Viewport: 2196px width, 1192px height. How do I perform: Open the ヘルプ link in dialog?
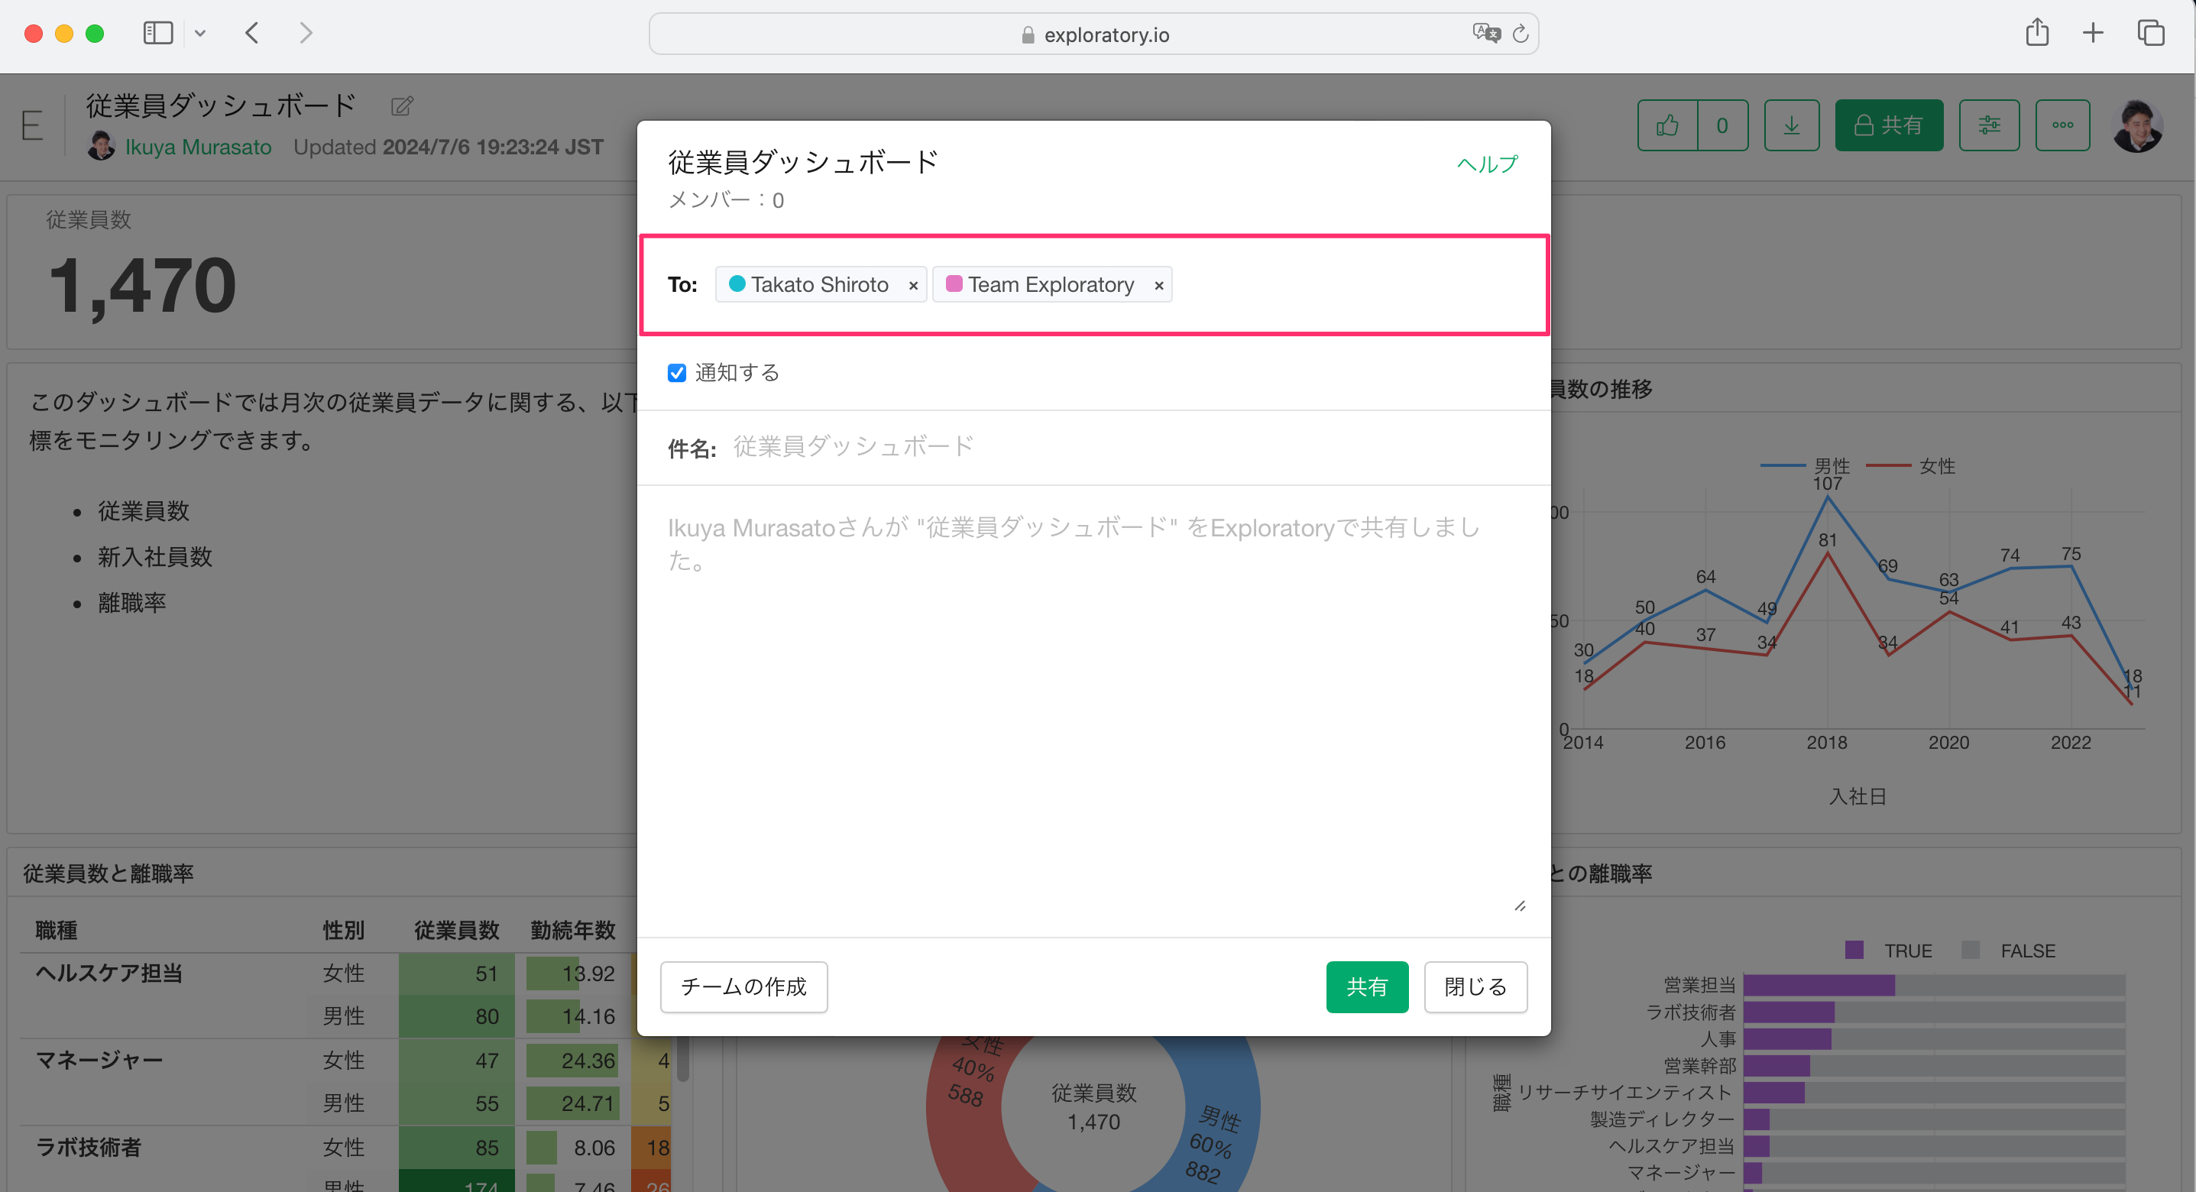pos(1488,164)
